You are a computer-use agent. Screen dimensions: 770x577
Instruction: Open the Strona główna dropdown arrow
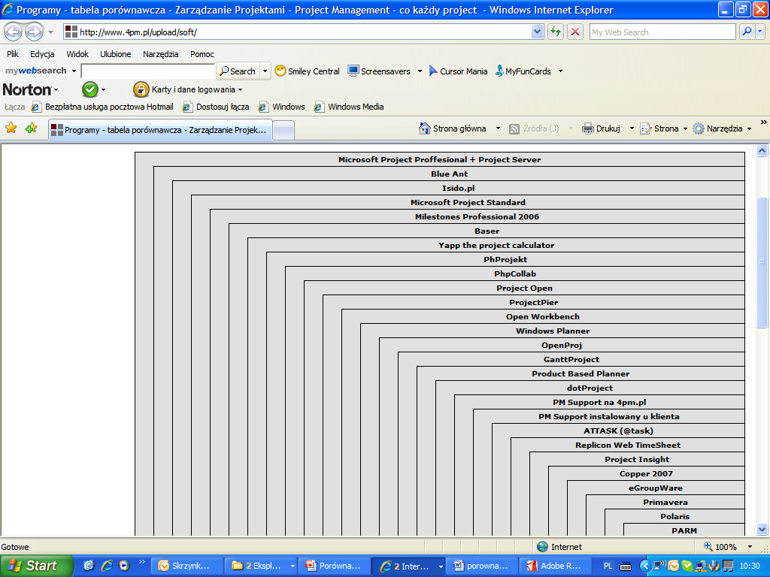[x=498, y=128]
